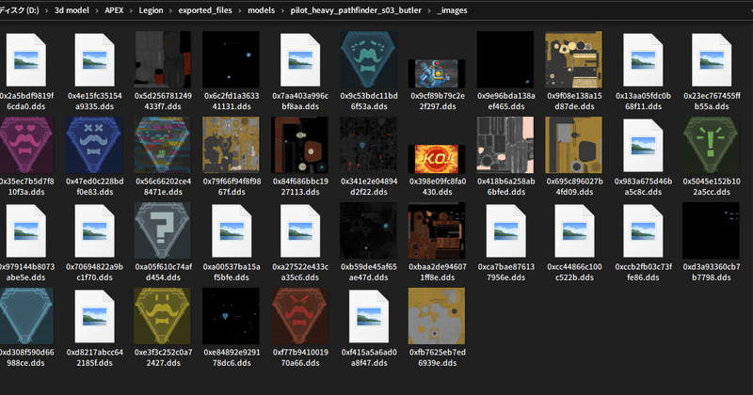Select file icon 0xccb2fb03c73ffe86.dds

[x=643, y=230]
